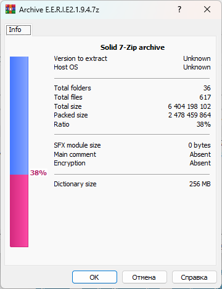Click the Encryption Absent value
Viewport: 222px width, 289px height.
[200, 163]
